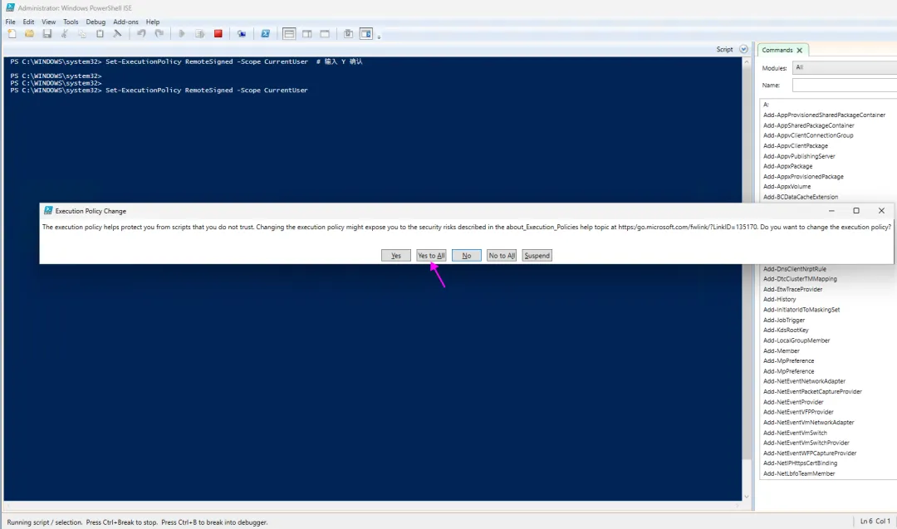Viewport: 897px width, 529px height.
Task: Click the New Remote PowerShell Tab icon
Action: coord(242,34)
